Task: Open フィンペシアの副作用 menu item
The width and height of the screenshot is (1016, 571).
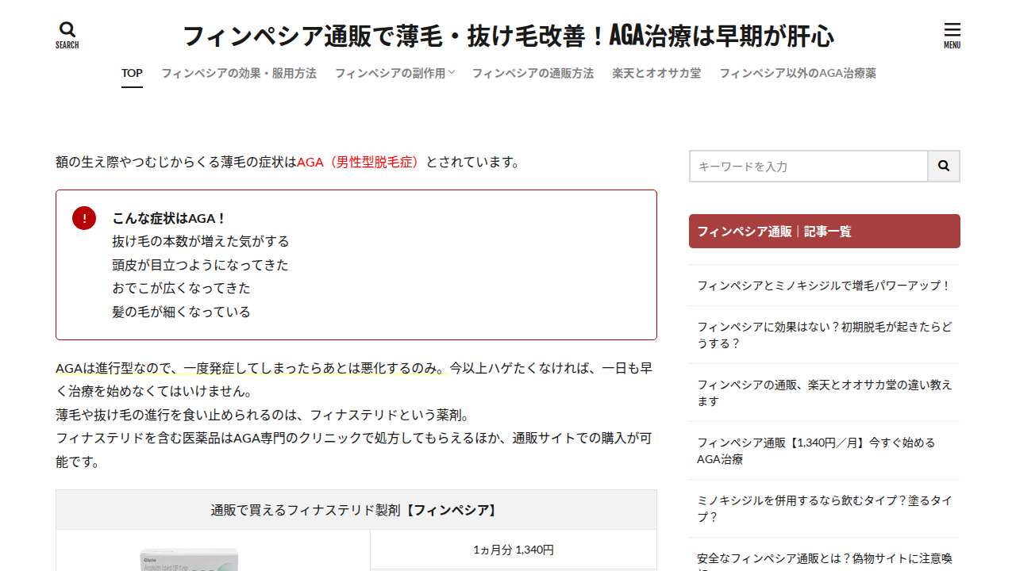Action: [x=390, y=73]
